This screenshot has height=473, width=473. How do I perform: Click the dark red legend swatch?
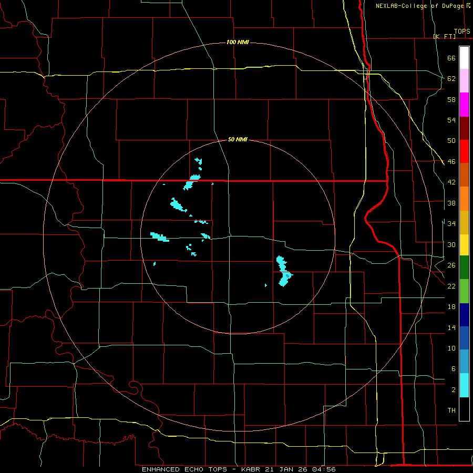464,128
